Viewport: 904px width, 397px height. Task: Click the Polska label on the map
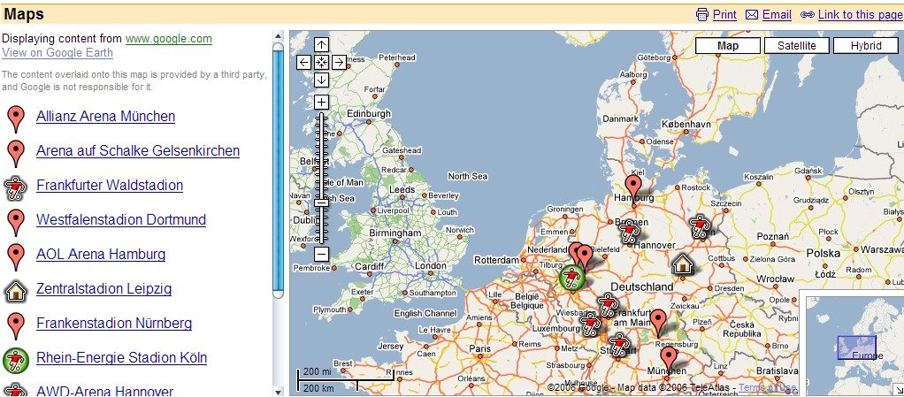824,254
